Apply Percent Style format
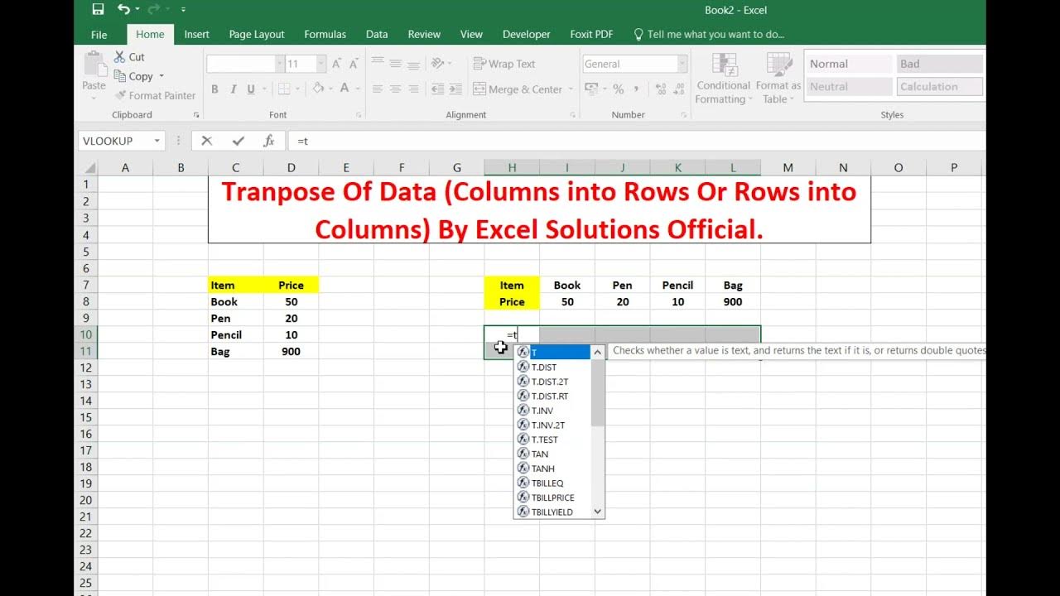This screenshot has width=1060, height=596. coord(619,89)
